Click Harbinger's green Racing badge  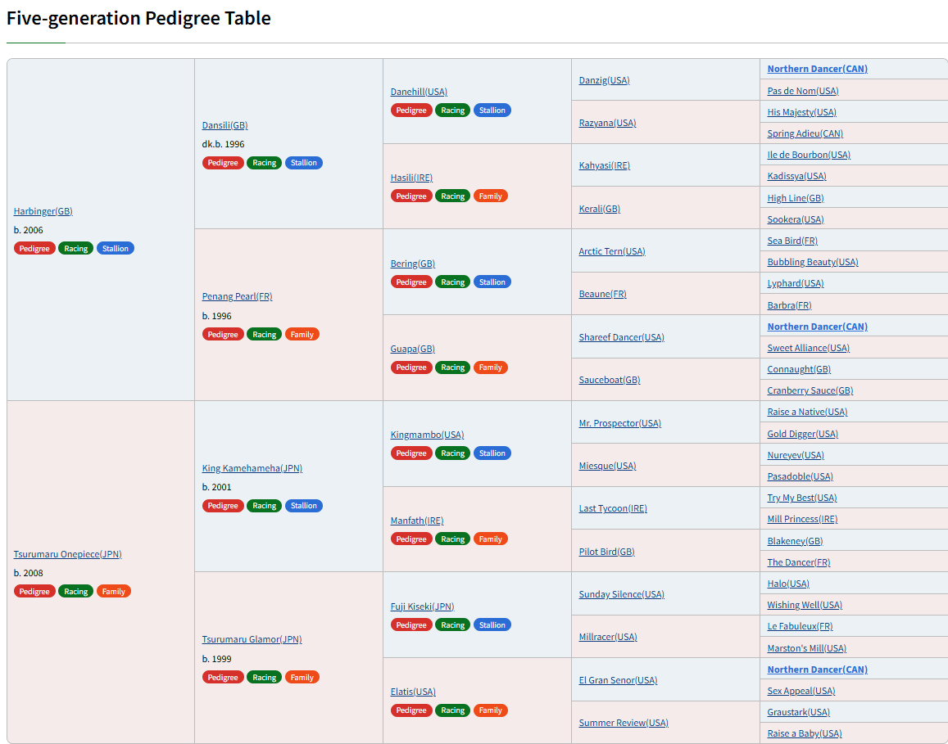coord(75,248)
